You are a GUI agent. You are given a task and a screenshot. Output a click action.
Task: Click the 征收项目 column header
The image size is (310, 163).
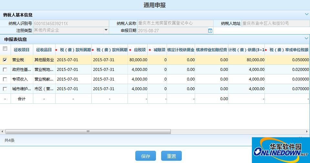coord(22,50)
